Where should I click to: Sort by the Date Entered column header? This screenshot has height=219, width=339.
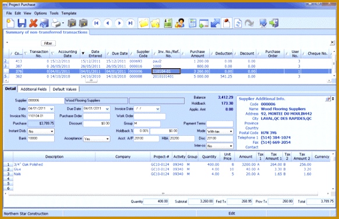93,54
